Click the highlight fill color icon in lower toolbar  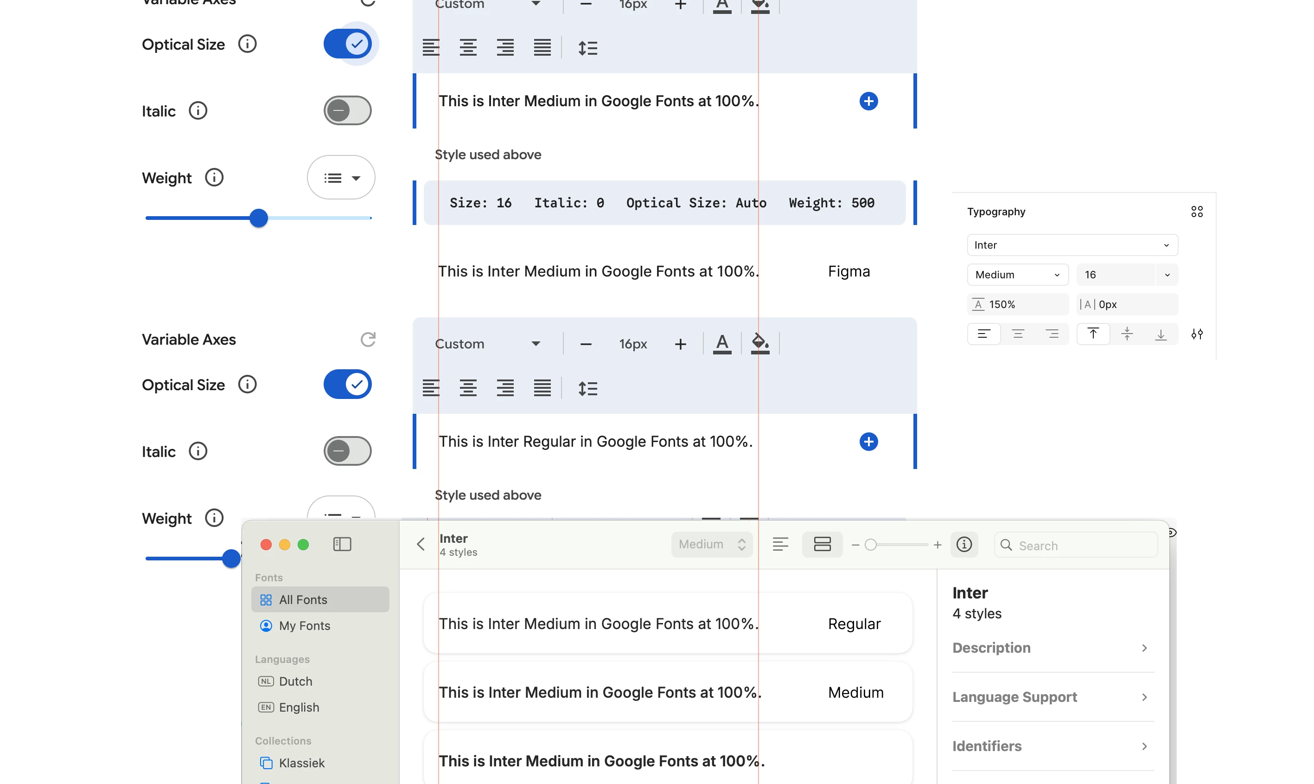coord(759,344)
